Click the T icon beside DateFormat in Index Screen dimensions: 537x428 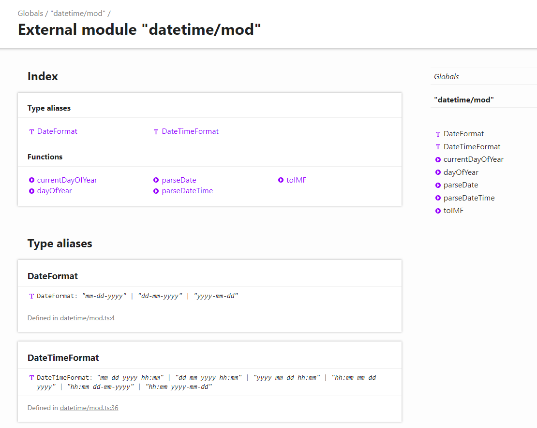point(31,131)
